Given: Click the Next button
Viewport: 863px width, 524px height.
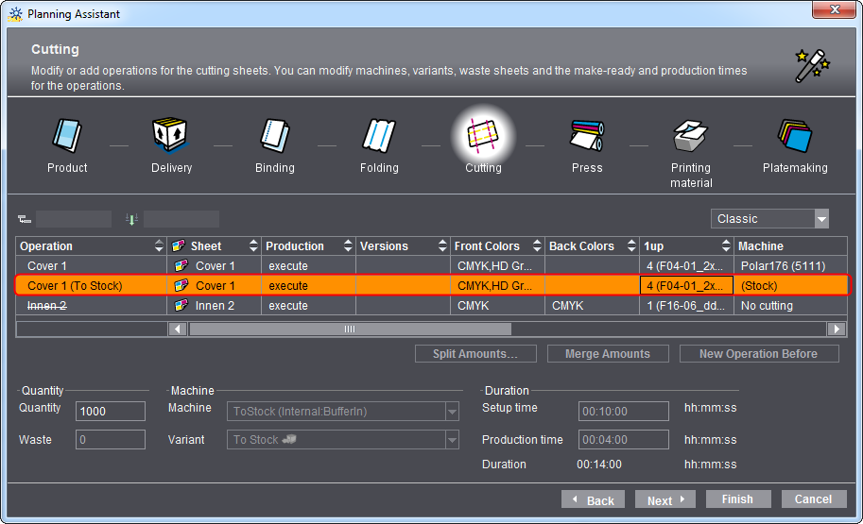Looking at the screenshot, I should [x=665, y=500].
